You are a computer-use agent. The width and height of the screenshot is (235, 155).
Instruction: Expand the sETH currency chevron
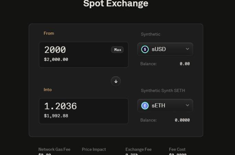[x=187, y=106]
